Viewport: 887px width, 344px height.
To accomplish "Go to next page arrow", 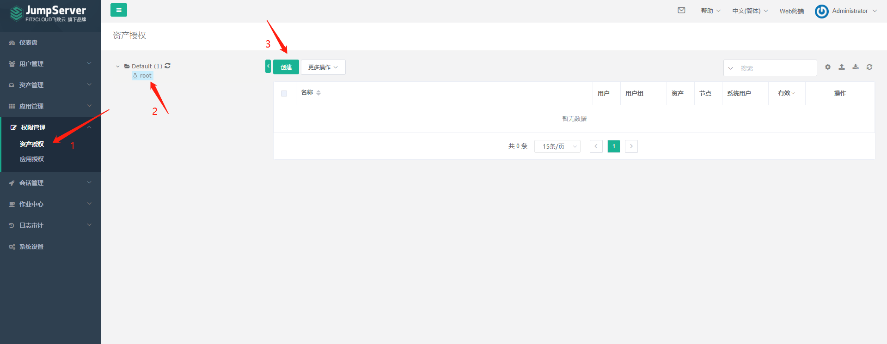I will click(631, 146).
